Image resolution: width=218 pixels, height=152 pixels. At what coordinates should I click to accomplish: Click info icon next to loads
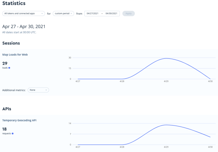(9, 68)
